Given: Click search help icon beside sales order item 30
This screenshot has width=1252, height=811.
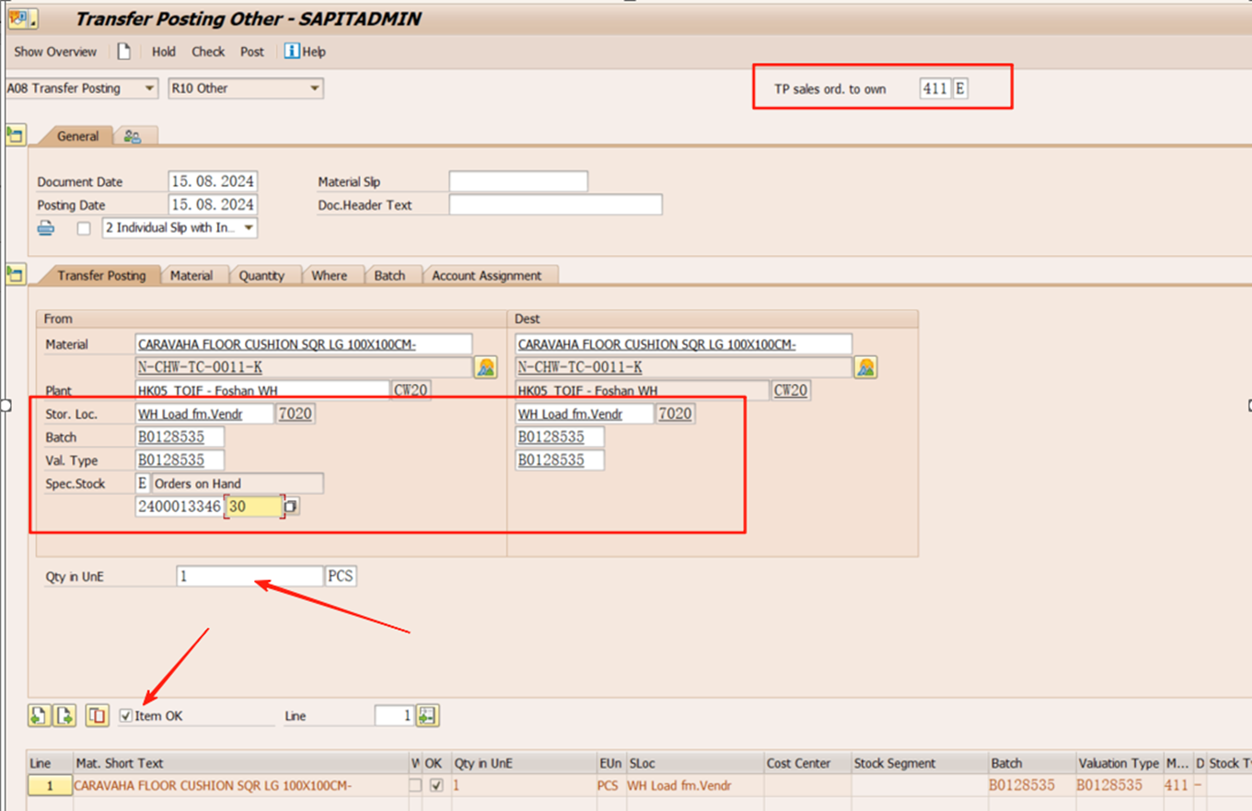Looking at the screenshot, I should click(x=291, y=506).
